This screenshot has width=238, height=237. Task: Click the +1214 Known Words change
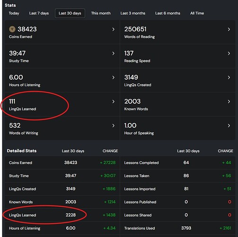coord(110,202)
